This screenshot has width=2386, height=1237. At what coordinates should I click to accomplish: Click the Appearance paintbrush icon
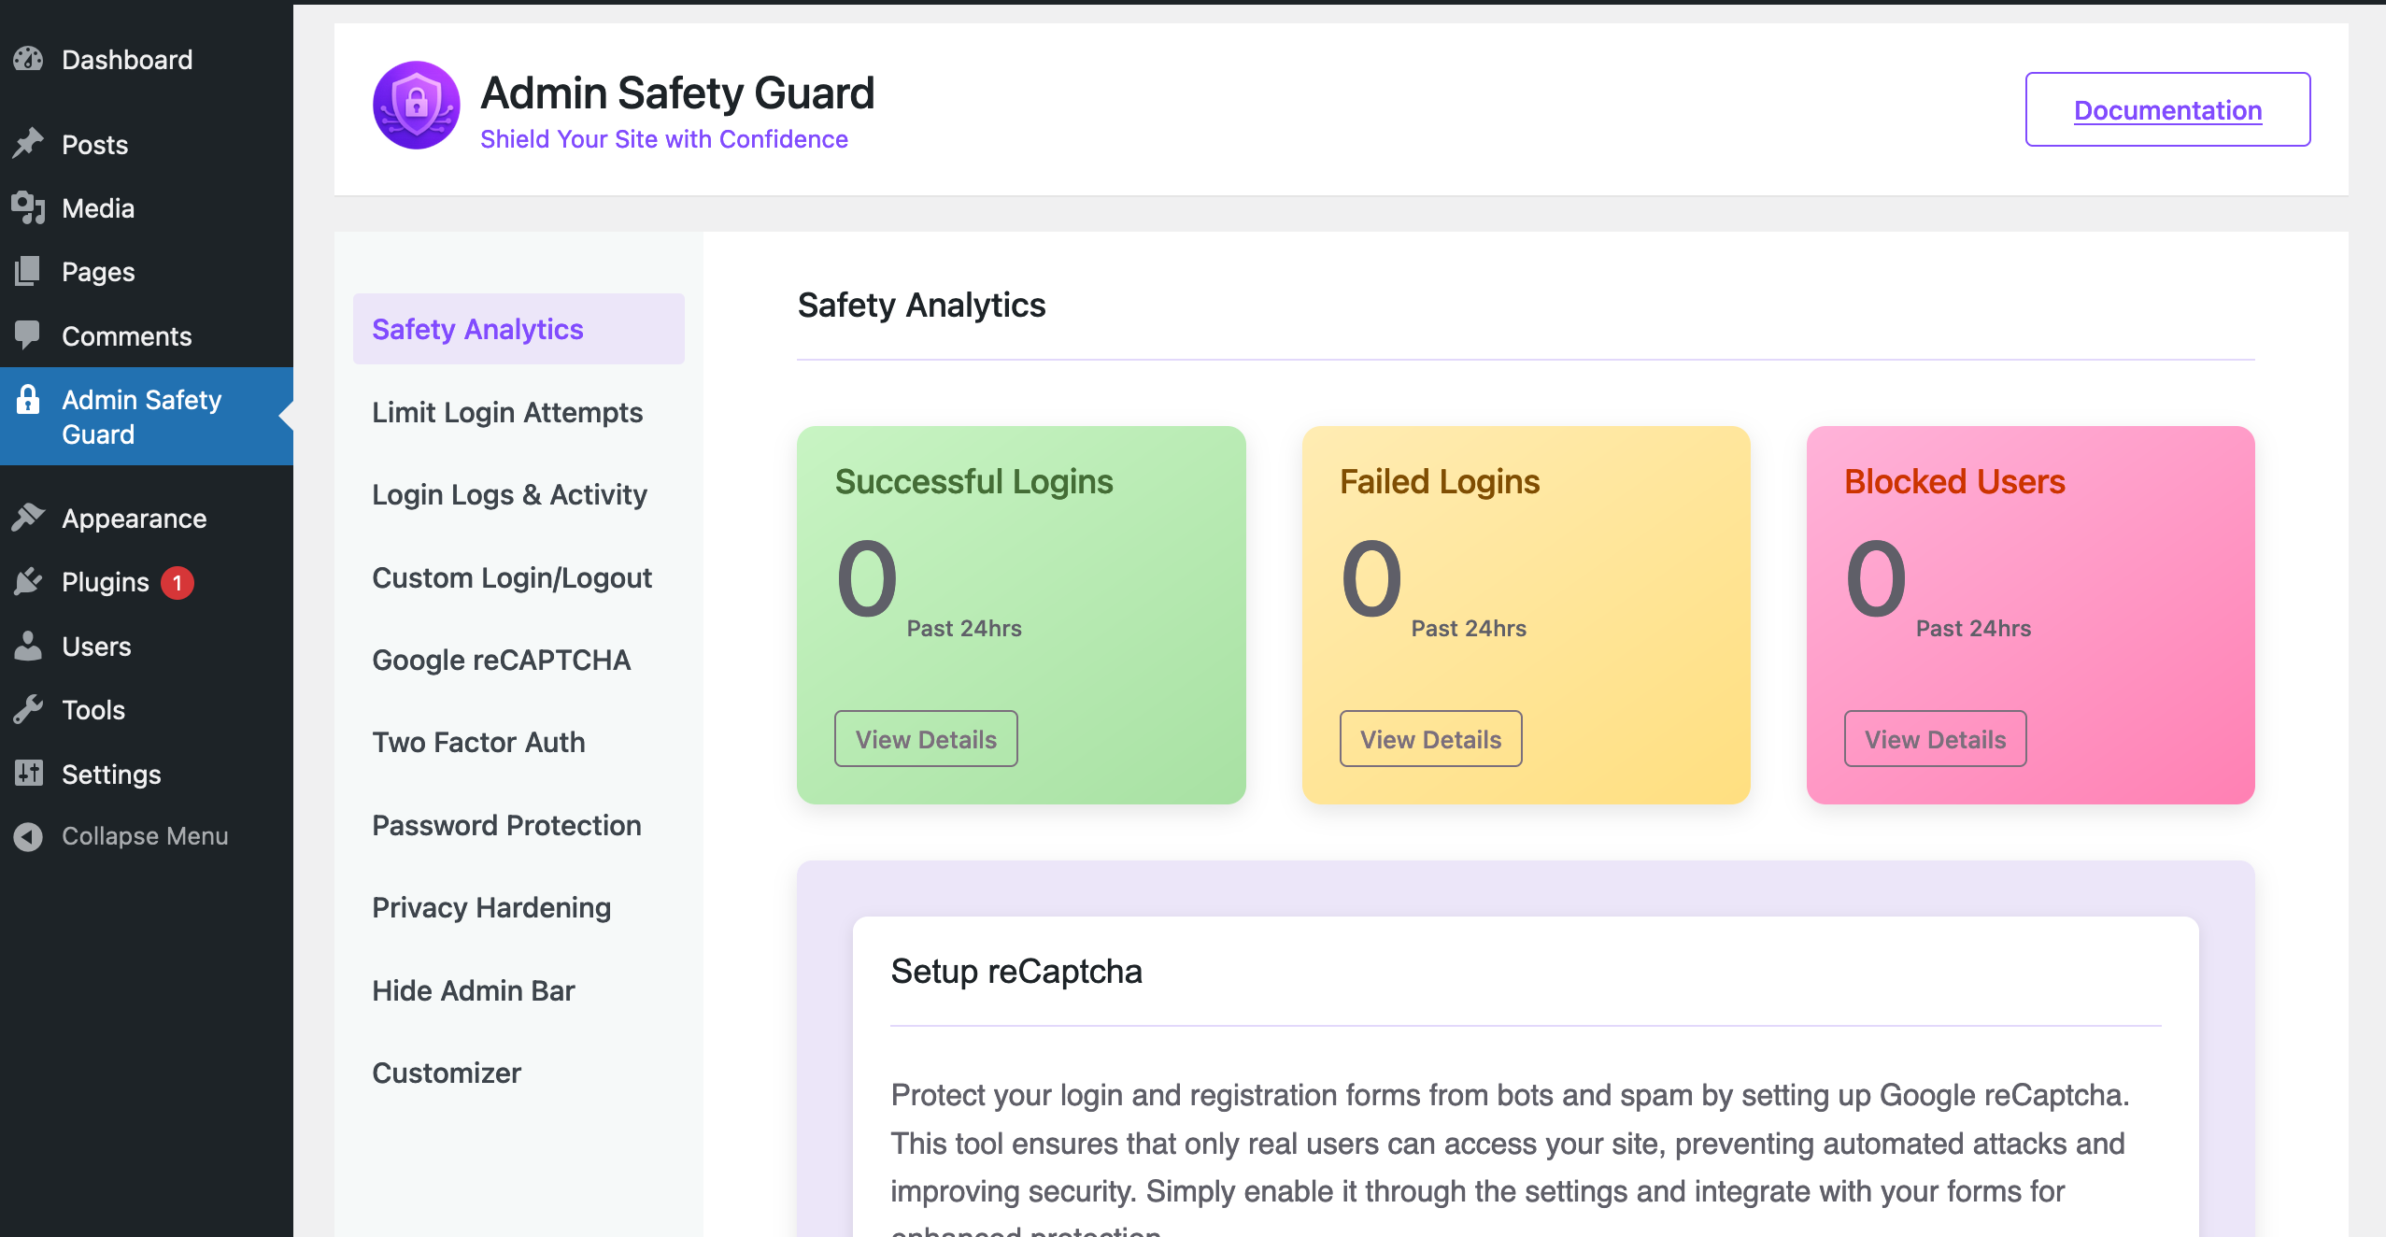28,517
